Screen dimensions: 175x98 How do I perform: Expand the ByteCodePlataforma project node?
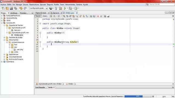tap(2, 16)
